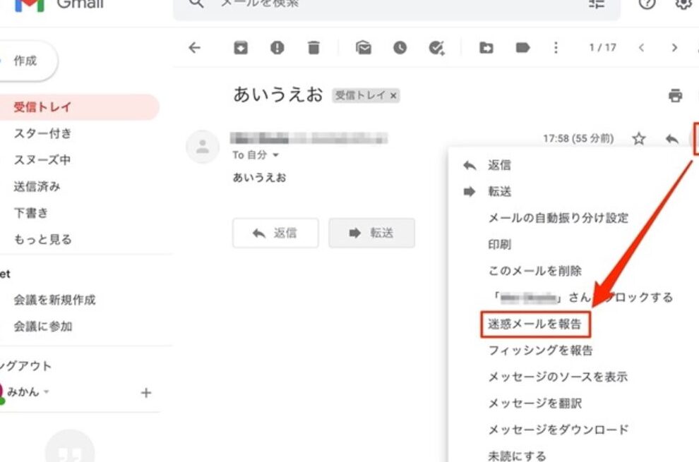699x462 pixels.
Task: Open status dropdown beside みかん
Action: point(47,392)
